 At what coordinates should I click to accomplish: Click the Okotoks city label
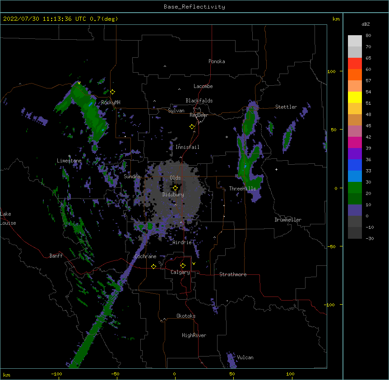186,316
